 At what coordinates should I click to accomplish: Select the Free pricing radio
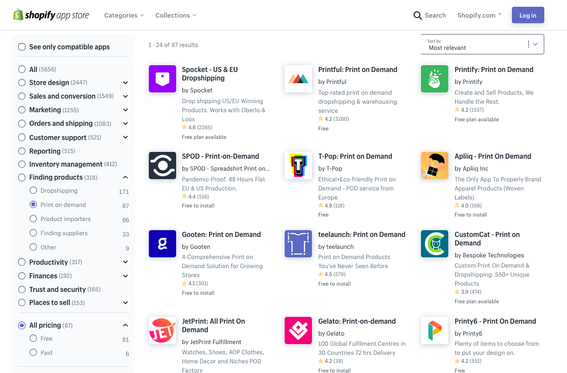(x=34, y=338)
